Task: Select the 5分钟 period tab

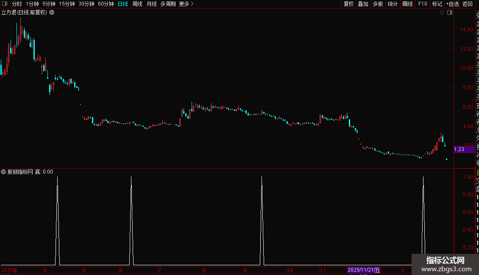Action: tap(49, 4)
